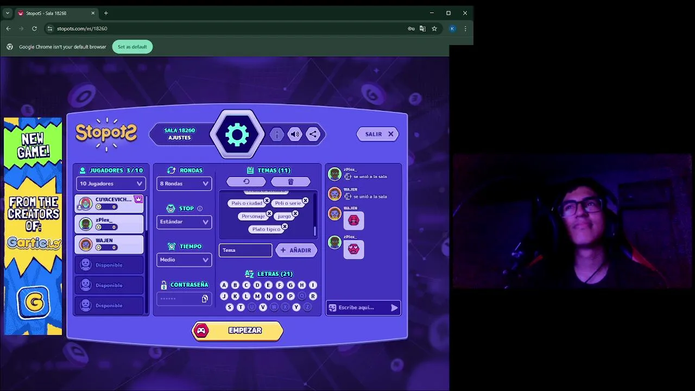Image resolution: width=695 pixels, height=391 pixels.
Task: Toggle letter Y
Action: click(296, 307)
